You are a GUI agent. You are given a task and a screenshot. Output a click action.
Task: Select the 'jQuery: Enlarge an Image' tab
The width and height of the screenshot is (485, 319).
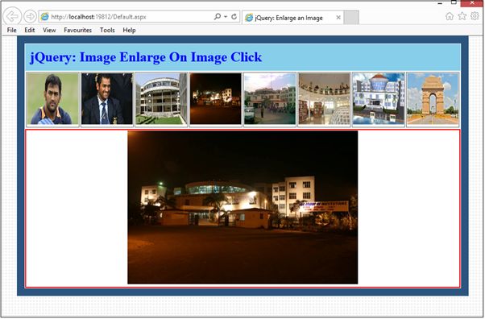288,18
